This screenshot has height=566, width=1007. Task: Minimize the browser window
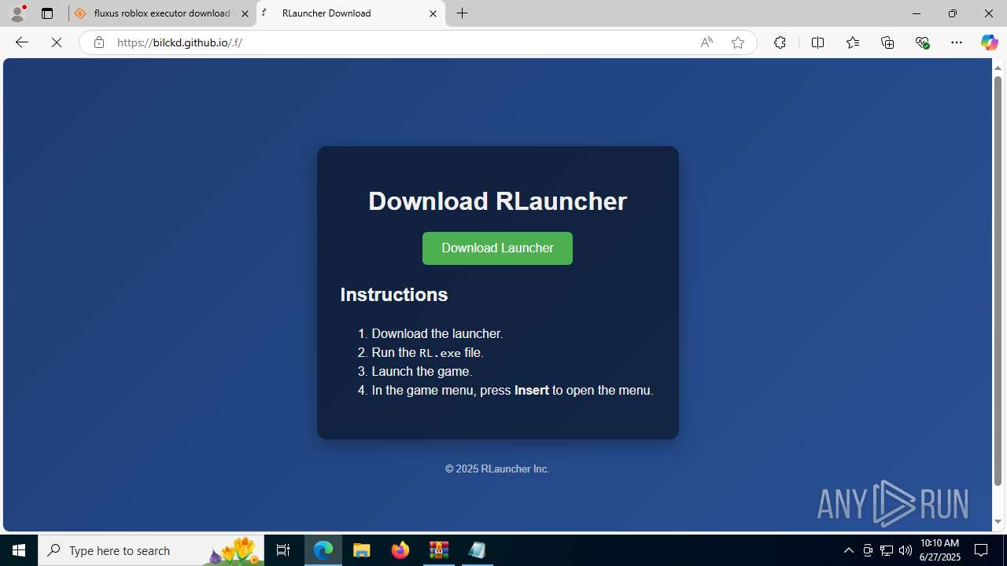916,13
